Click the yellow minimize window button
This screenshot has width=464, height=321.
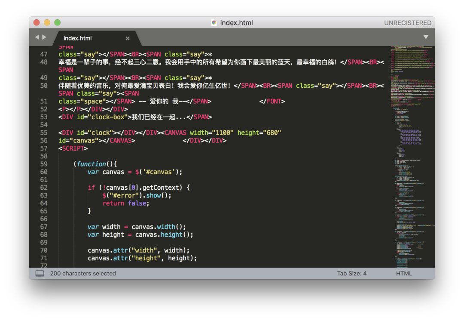coord(47,22)
